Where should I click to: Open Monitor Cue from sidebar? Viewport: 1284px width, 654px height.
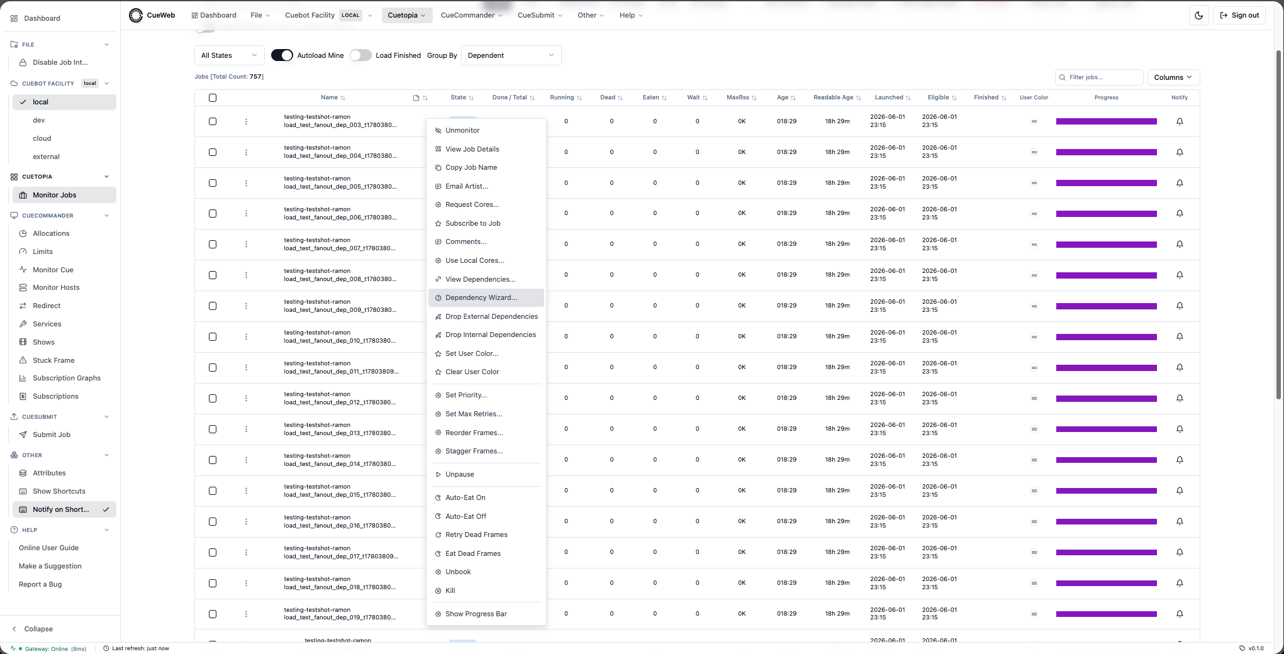click(53, 270)
